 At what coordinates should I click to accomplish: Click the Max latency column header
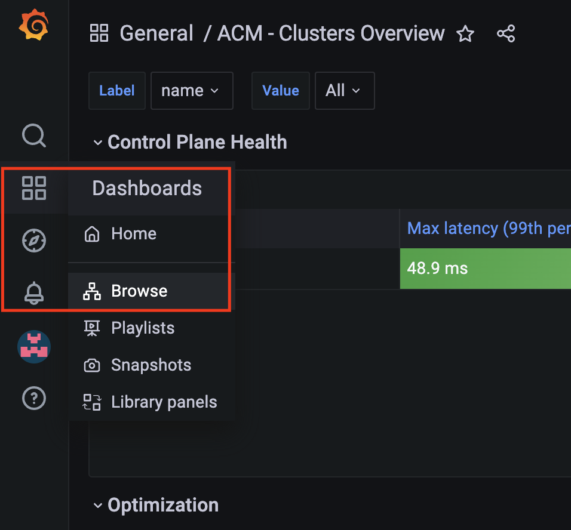[489, 229]
